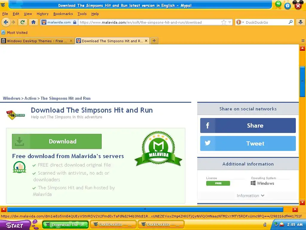
Task: Go forward with the forward arrow
Action: [13, 22]
